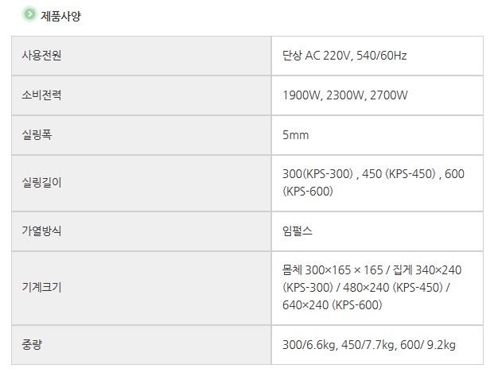The height and width of the screenshot is (376, 498).
Task: Click the green arrow icon beside 제품사양
Action: (29, 14)
